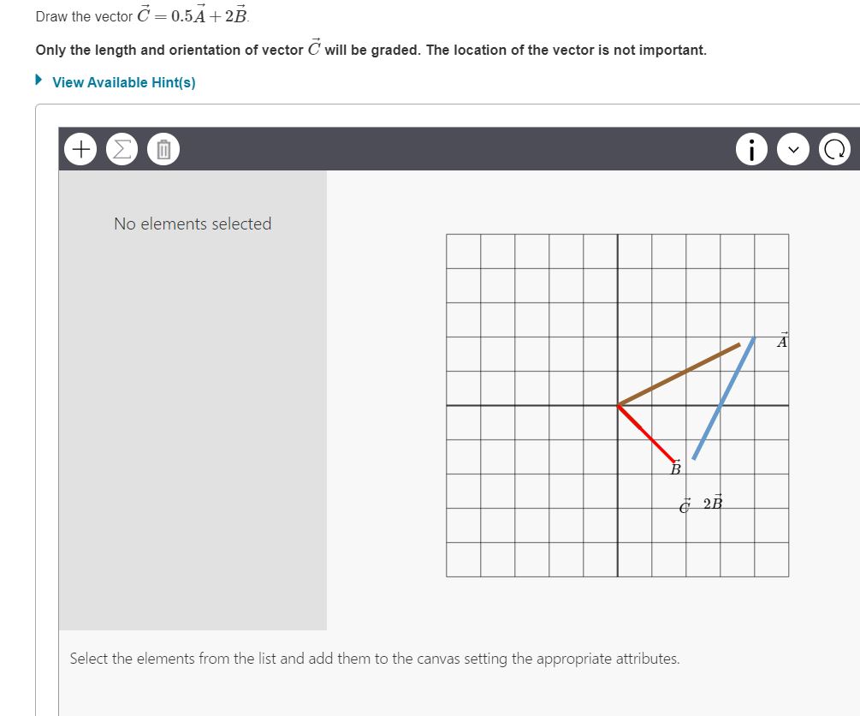Click the No elements selected panel
This screenshot has height=716, width=860.
(x=192, y=224)
